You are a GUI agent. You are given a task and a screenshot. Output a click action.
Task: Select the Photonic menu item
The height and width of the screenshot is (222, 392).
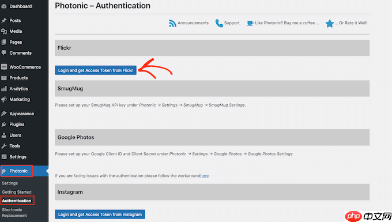pos(18,171)
